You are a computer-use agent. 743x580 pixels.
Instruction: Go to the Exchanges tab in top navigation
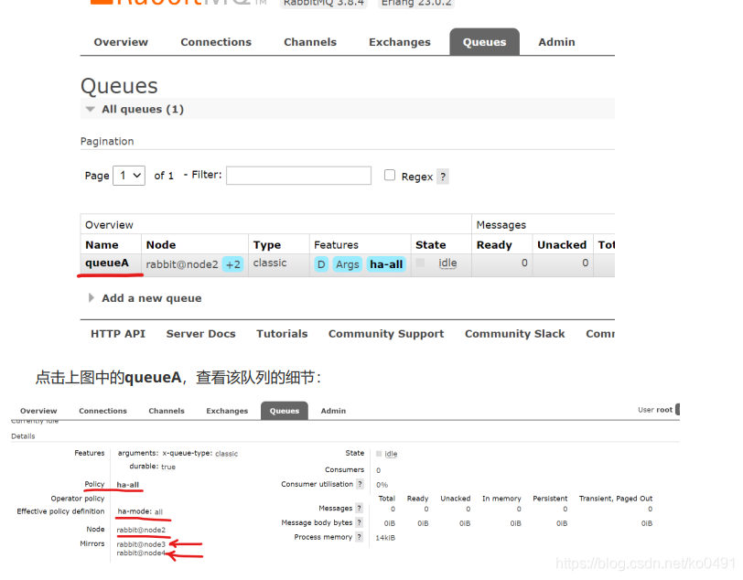tap(400, 42)
